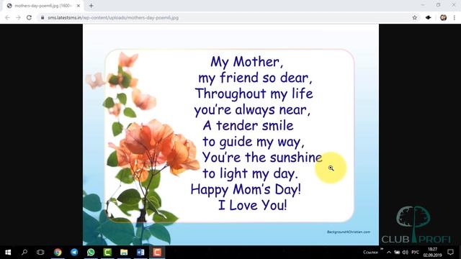Reload the page with the refresh icon

29,17
